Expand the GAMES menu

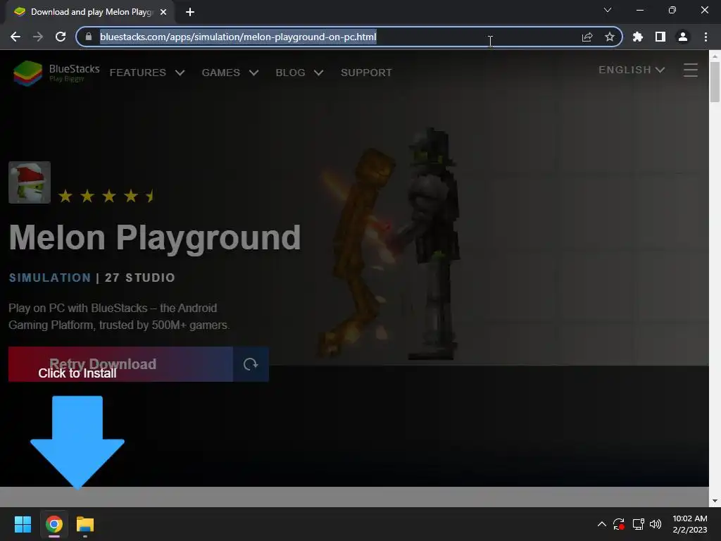[230, 73]
